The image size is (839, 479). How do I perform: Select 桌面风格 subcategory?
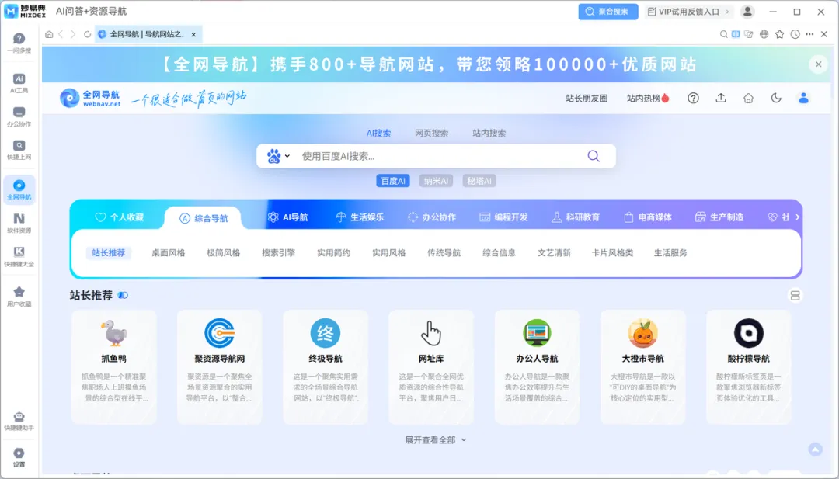click(168, 253)
